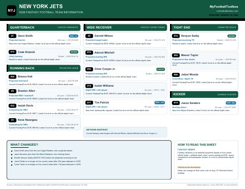Viewport: 245px width, 189px height.
Task: Click Cade Klubnik's ROOKIE tag
Action: point(74,52)
